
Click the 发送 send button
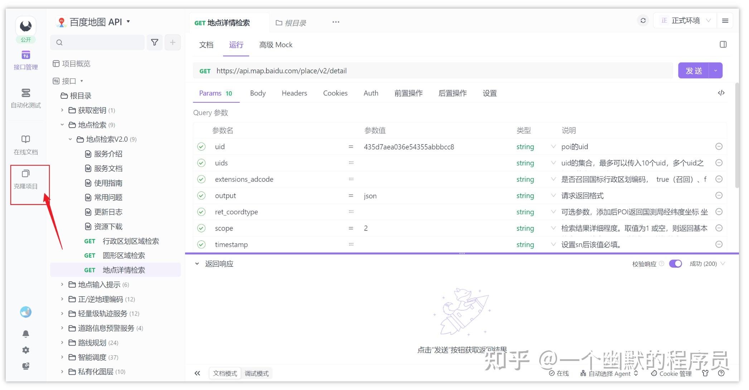pos(694,70)
